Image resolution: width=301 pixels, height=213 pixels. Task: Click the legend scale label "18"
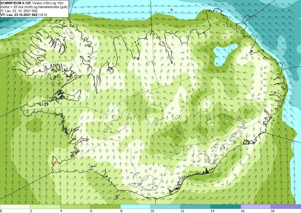click(273, 211)
